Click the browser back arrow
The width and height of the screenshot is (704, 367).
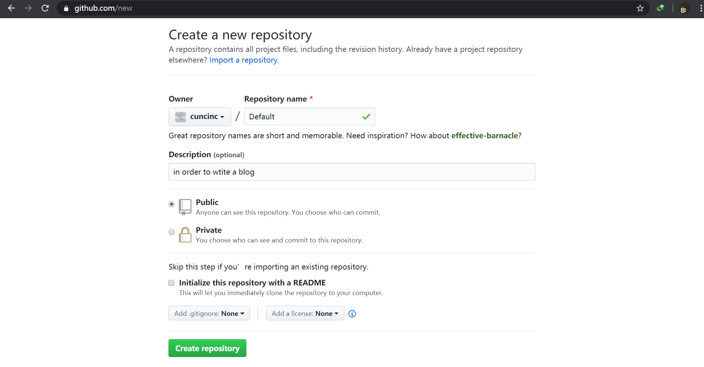coord(12,8)
